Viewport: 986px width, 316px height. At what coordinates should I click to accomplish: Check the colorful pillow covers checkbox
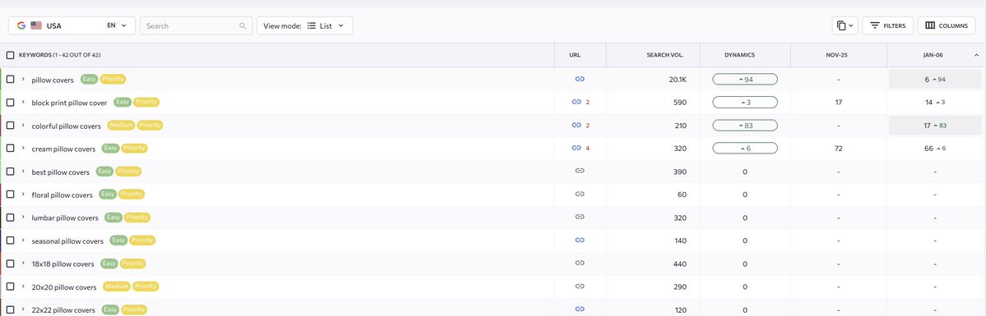10,125
